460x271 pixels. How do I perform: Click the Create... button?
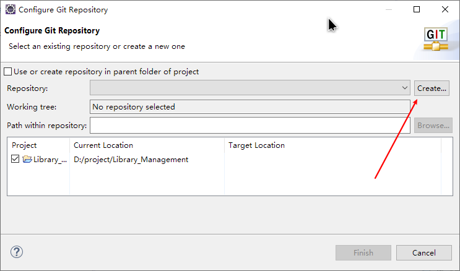point(432,88)
